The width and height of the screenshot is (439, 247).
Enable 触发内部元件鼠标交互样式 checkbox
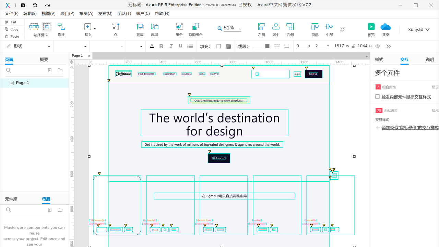(x=378, y=97)
